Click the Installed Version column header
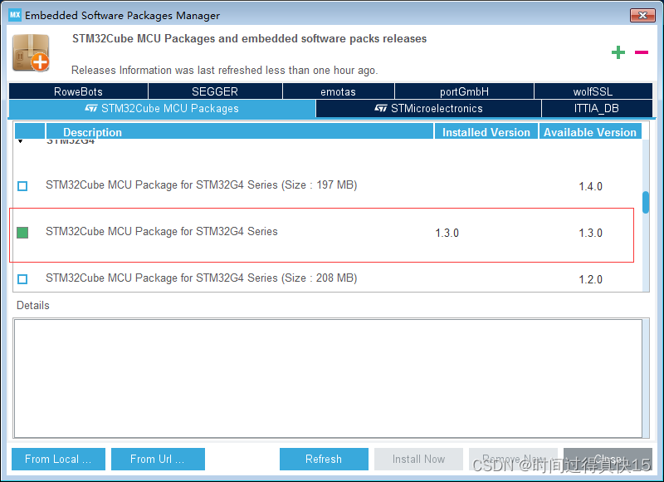 486,132
